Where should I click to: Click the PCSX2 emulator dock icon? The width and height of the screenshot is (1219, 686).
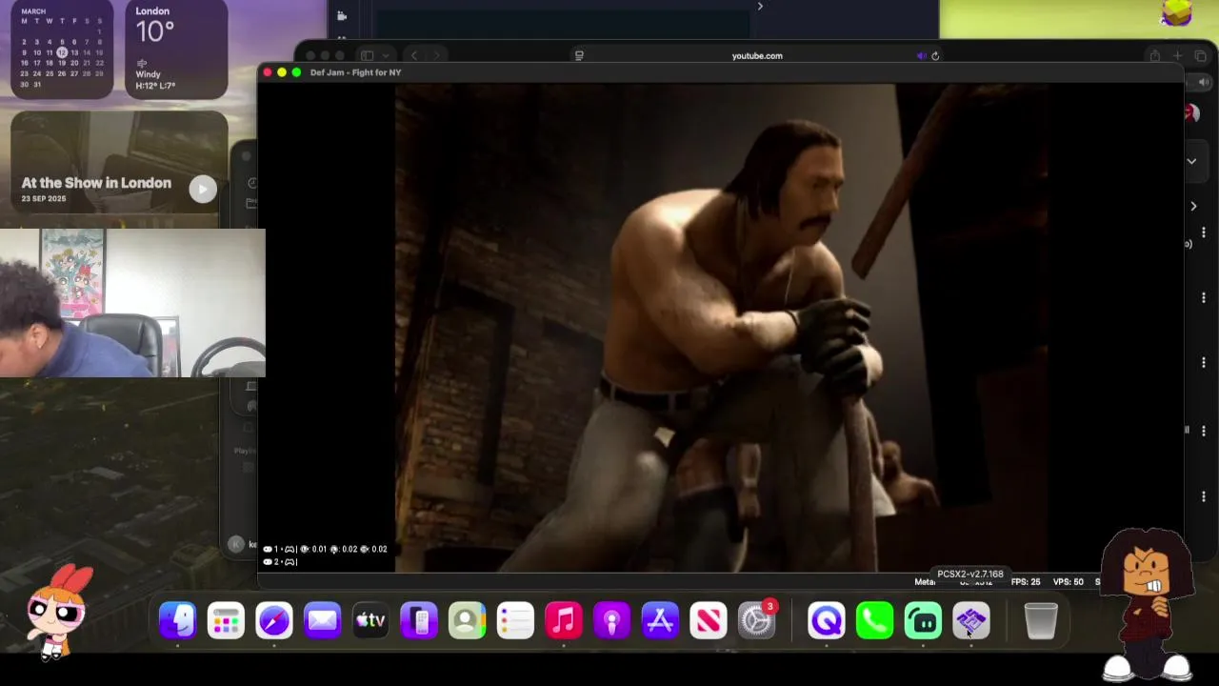tap(970, 621)
